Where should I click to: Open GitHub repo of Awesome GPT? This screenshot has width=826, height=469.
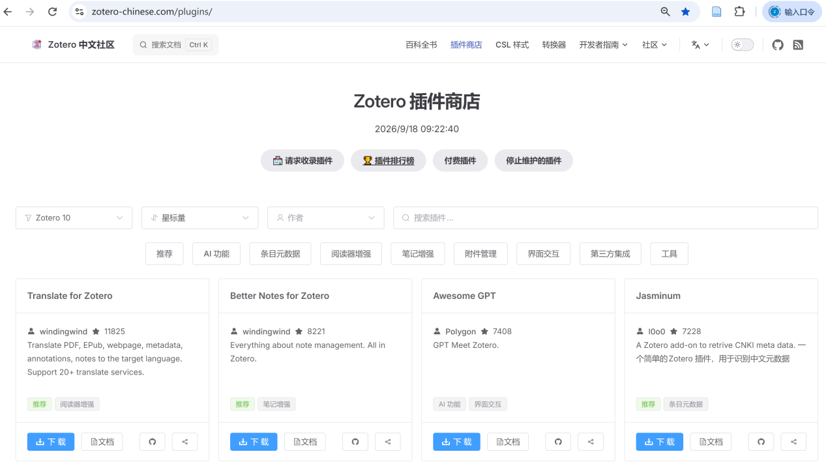[x=558, y=442]
